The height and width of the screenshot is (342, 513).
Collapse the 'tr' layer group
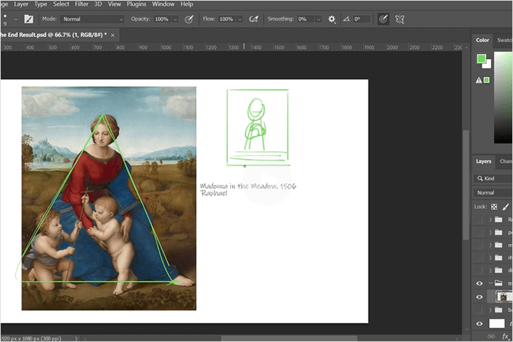pos(490,283)
